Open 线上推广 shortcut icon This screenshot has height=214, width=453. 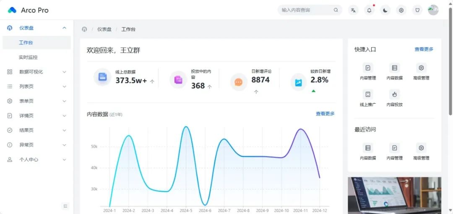click(x=368, y=94)
